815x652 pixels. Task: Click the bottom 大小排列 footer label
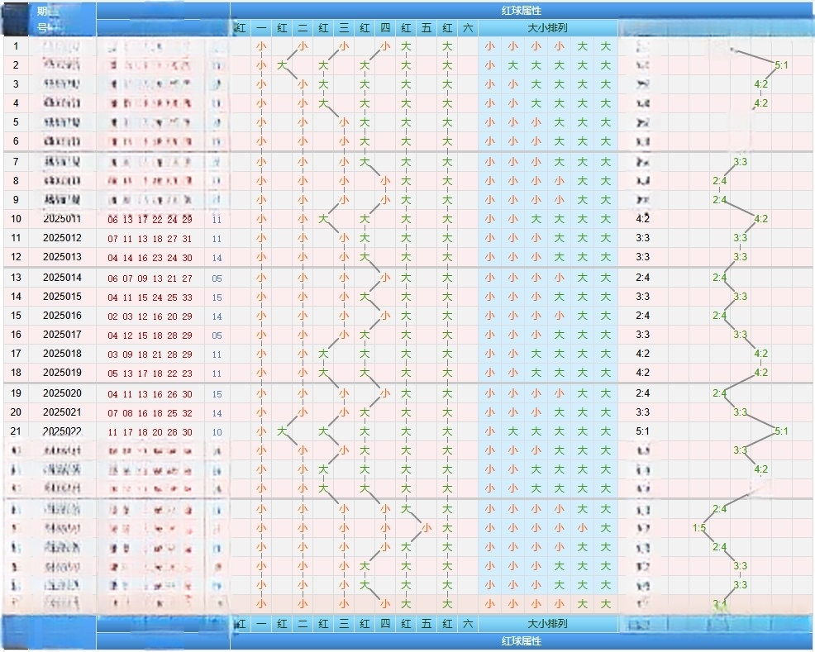click(x=547, y=624)
